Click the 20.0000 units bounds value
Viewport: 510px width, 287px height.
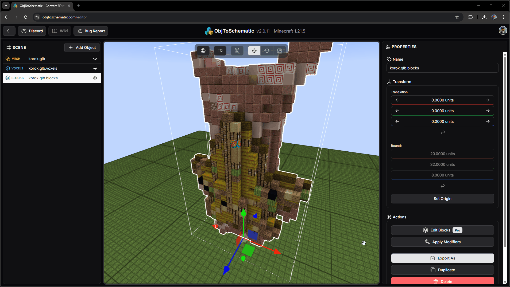pyautogui.click(x=442, y=154)
